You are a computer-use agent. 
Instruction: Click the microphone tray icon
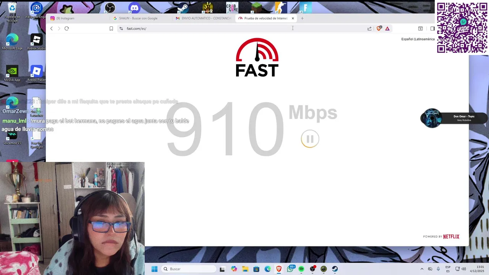[438, 269]
